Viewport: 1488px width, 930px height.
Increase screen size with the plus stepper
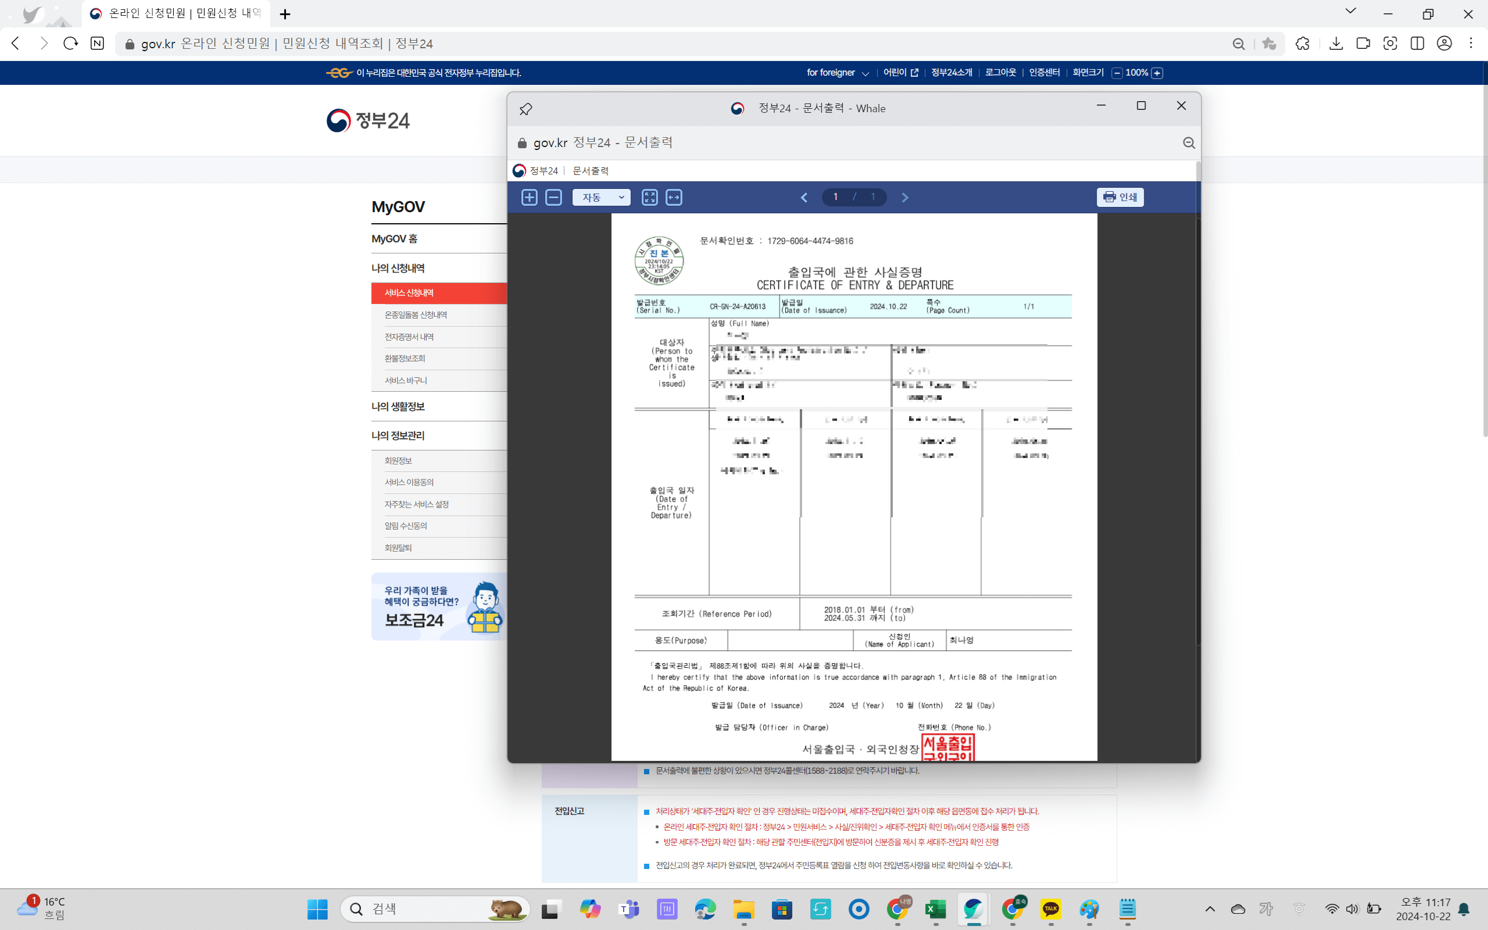1157,73
